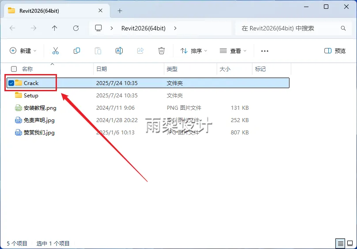Click the 选中 1 个项目 status text
Image resolution: width=357 pixels, height=249 pixels.
pyautogui.click(x=53, y=244)
